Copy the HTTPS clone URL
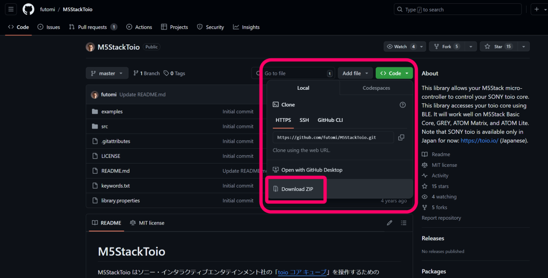 coord(401,137)
